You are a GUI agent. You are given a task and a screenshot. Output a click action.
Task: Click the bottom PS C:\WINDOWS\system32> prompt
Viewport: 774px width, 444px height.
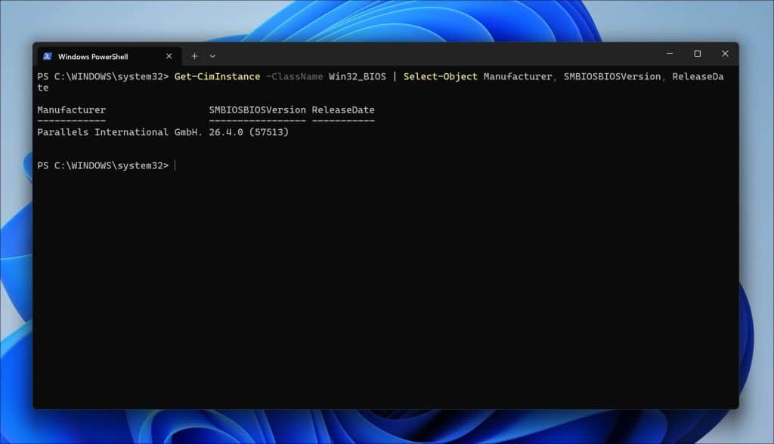[x=103, y=166]
